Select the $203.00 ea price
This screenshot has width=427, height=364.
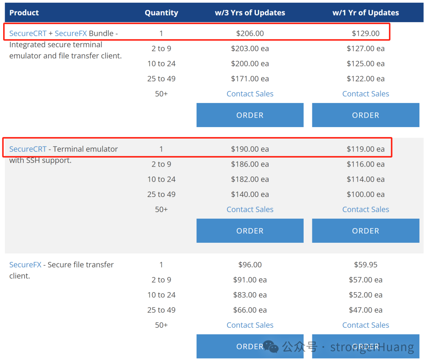250,49
